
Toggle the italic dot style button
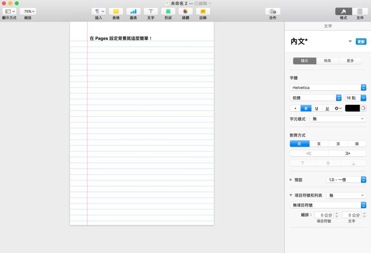[x=295, y=108]
